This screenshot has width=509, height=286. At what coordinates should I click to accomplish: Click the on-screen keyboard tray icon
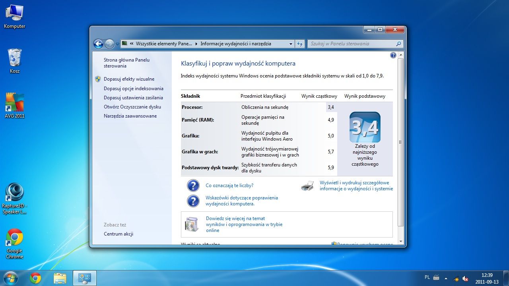(436, 278)
